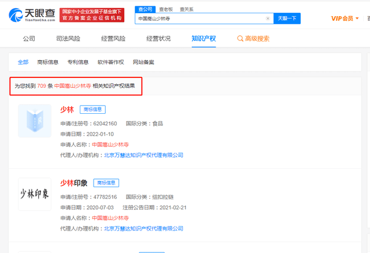
Task: Switch to the 经营风险 tab
Action: coord(113,39)
